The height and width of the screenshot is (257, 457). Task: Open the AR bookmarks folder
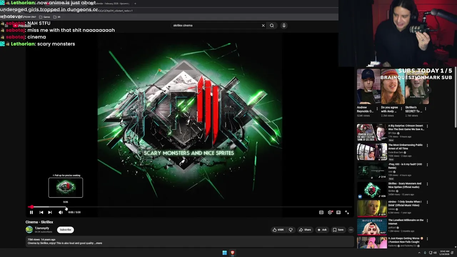pyautogui.click(x=57, y=17)
